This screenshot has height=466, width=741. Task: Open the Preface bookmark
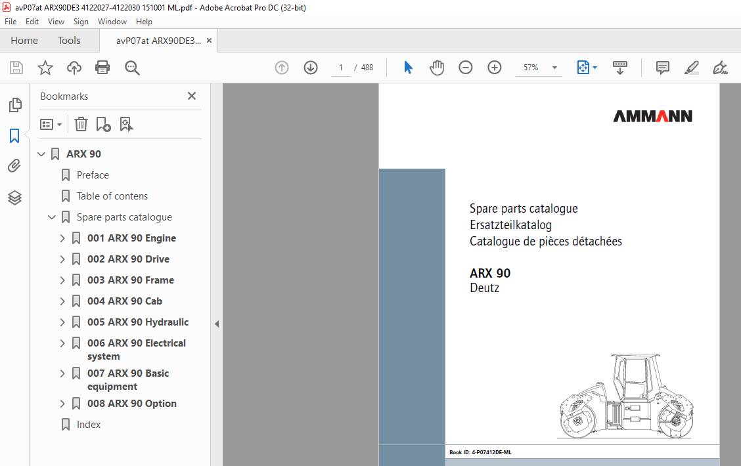click(x=93, y=175)
